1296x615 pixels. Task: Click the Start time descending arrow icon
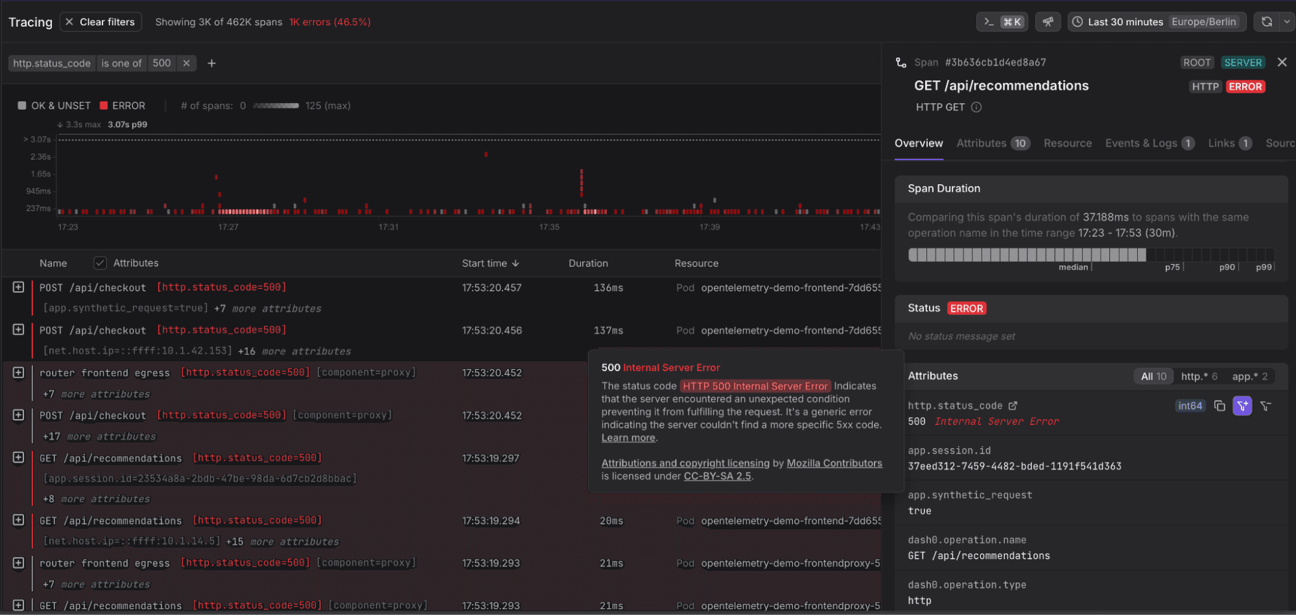(x=515, y=263)
